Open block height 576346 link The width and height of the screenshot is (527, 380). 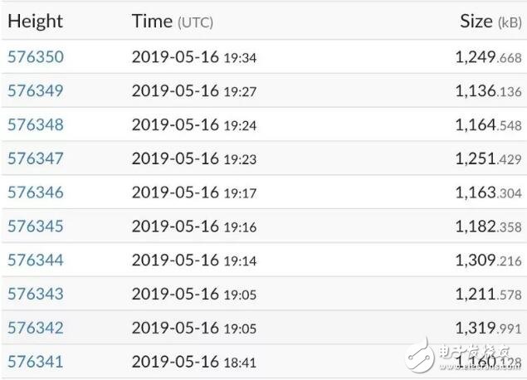36,192
